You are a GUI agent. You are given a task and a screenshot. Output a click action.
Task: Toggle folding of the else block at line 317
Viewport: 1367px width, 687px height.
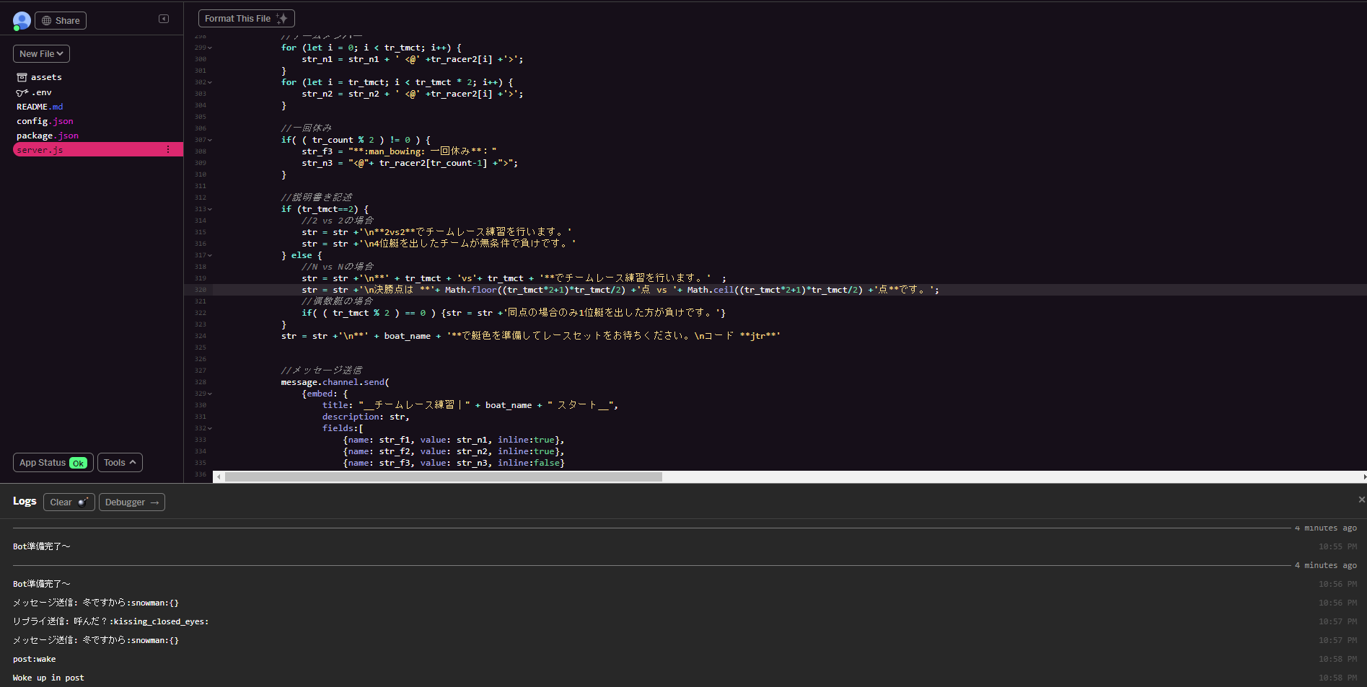[210, 255]
